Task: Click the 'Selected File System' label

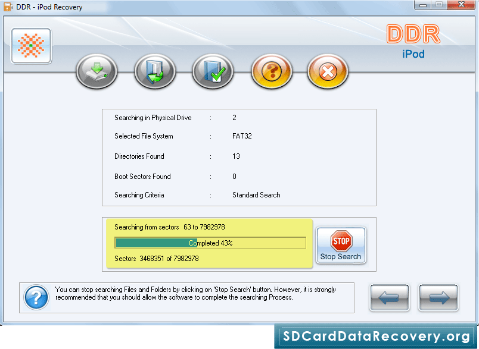Action: [x=144, y=136]
